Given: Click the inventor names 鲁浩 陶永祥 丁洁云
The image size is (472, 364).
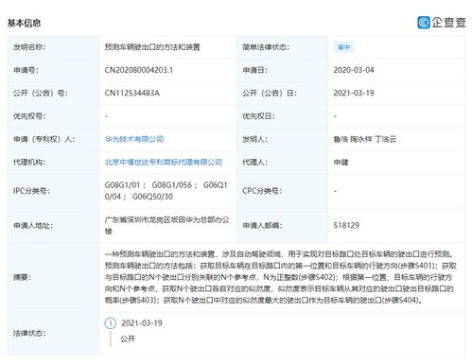Looking at the screenshot, I should (x=365, y=139).
